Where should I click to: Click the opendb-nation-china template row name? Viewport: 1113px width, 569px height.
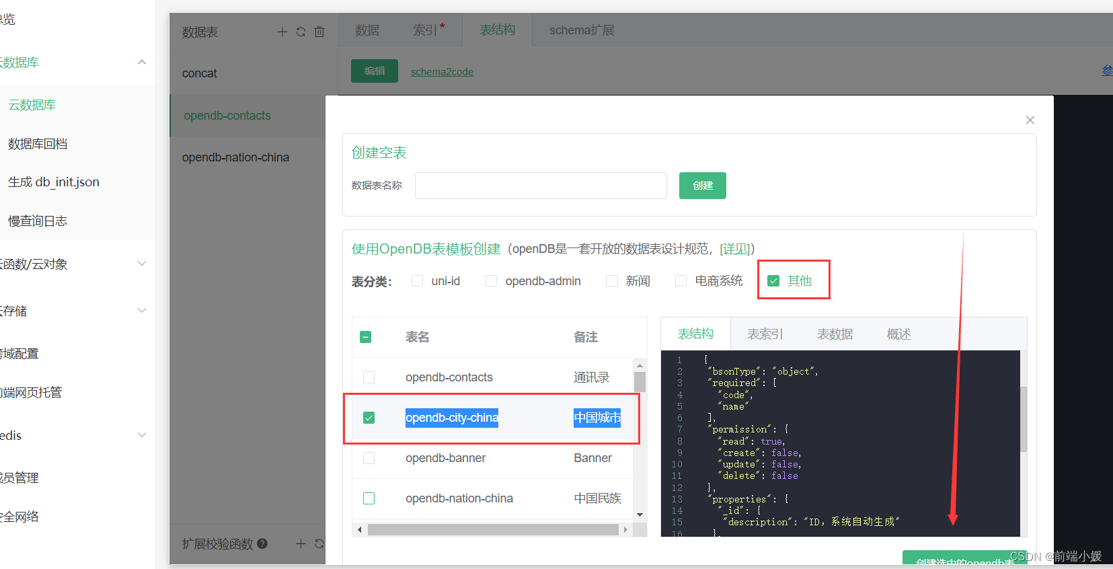click(459, 498)
